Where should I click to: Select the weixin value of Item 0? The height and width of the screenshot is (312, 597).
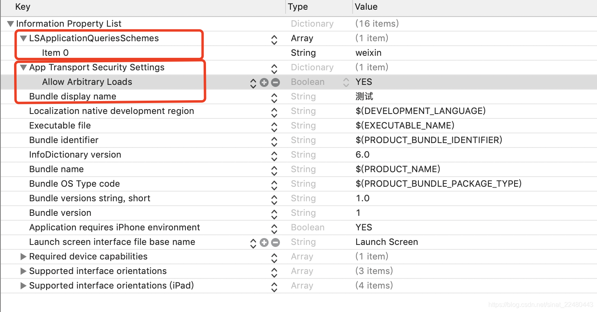click(368, 53)
